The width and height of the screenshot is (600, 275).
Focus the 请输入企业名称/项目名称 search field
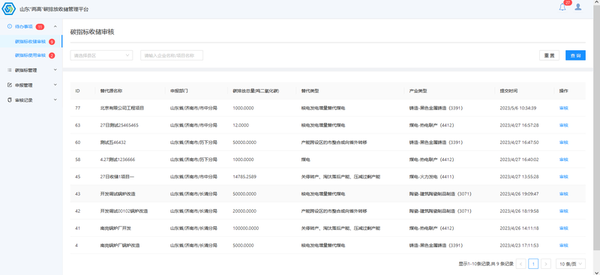click(x=172, y=55)
